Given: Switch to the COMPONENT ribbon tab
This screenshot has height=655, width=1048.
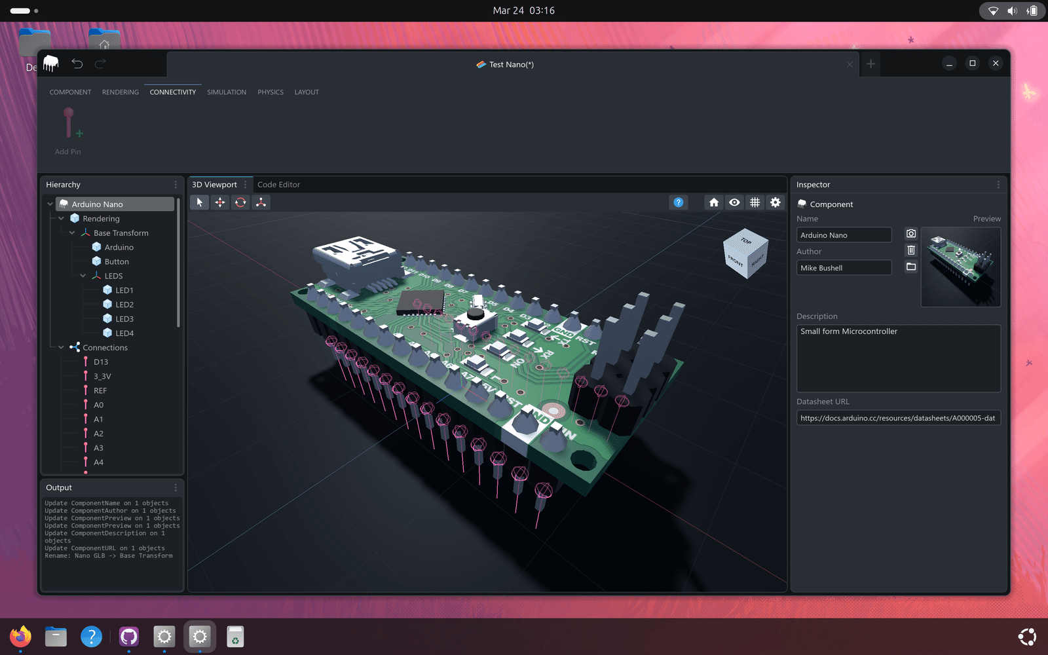Looking at the screenshot, I should (70, 92).
